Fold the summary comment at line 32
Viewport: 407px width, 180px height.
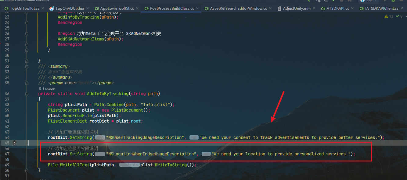point(27,66)
